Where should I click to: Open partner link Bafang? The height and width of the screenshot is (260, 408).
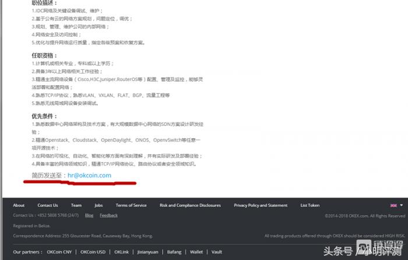coord(174,252)
